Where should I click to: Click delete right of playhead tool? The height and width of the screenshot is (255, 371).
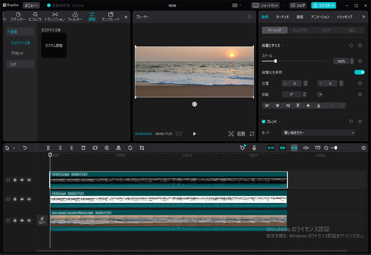pos(71,148)
